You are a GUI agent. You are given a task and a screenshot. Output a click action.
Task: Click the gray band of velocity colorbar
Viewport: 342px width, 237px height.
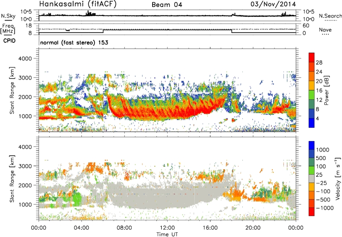[x=312, y=179]
